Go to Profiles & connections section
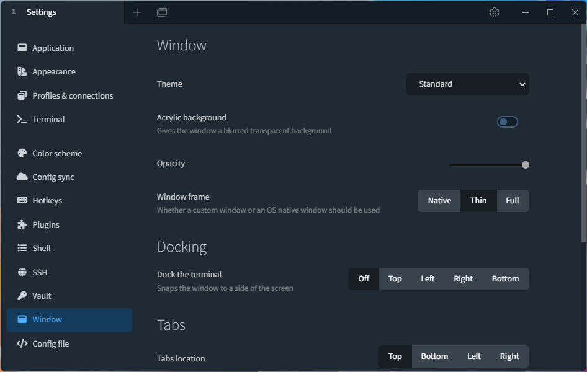587x372 pixels. click(73, 95)
